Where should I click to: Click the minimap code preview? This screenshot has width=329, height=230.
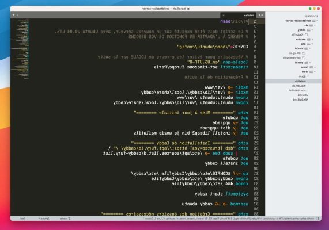20,49
